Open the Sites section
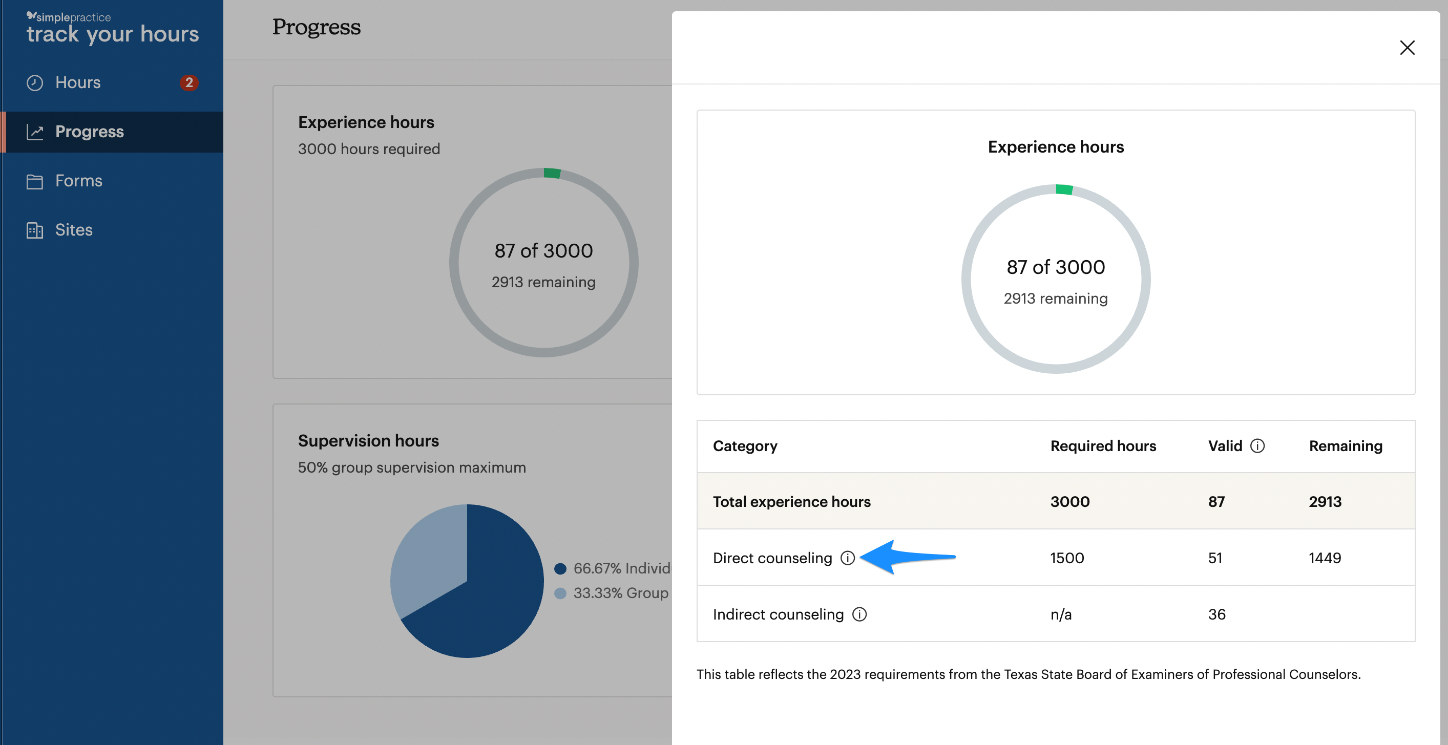 click(x=74, y=229)
